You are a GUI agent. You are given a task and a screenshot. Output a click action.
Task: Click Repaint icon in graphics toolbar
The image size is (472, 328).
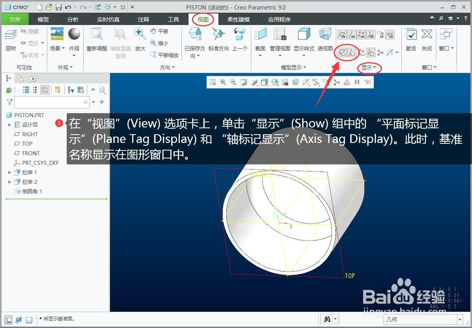pyautogui.click(x=244, y=82)
